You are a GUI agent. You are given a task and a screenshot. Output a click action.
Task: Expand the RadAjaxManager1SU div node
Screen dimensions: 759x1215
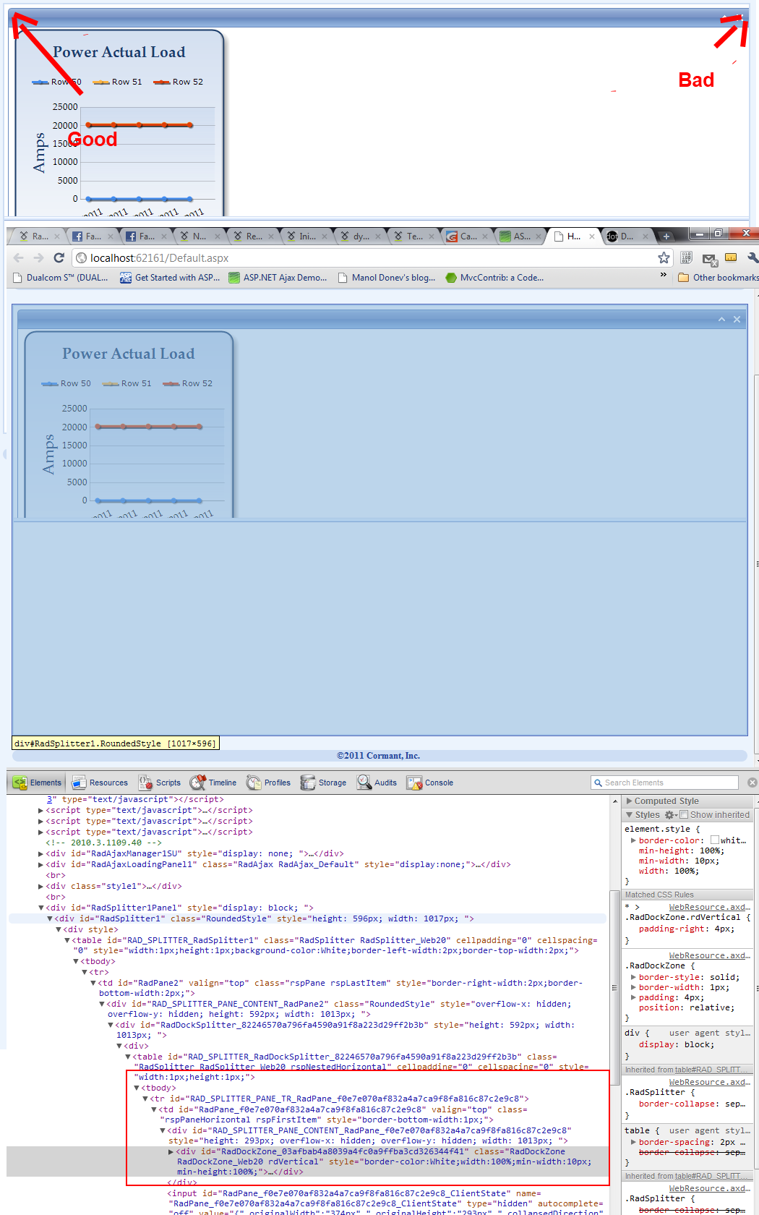[x=40, y=854]
